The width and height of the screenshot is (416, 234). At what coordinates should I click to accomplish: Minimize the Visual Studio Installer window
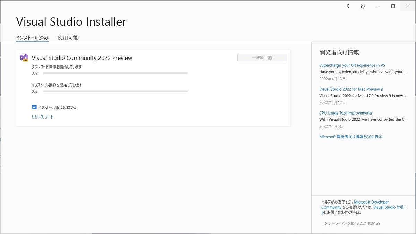[x=378, y=6]
